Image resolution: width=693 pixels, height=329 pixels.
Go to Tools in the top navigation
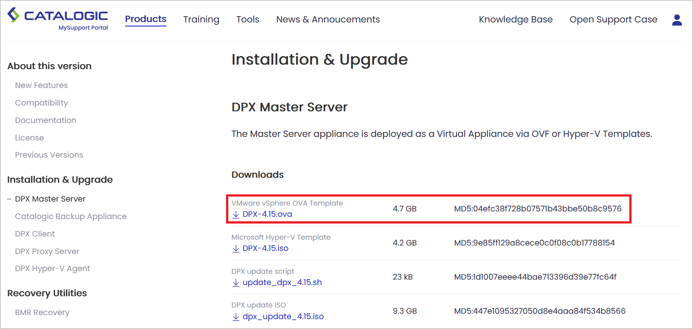pyautogui.click(x=248, y=20)
